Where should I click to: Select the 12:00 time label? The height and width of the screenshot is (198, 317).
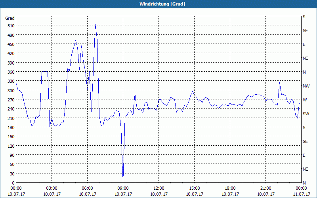point(159,188)
